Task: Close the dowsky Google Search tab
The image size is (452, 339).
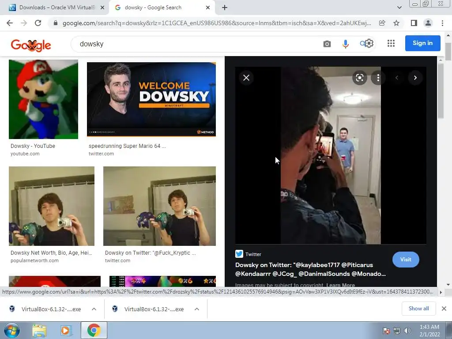Action: pos(208,8)
